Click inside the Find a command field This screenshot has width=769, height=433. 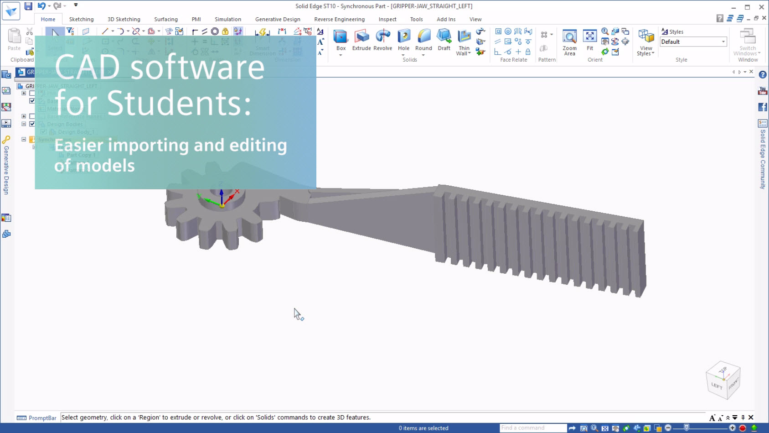pyautogui.click(x=532, y=428)
